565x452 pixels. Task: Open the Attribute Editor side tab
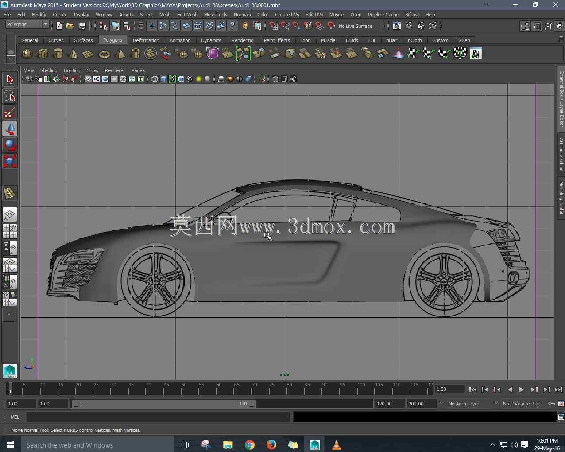pyautogui.click(x=561, y=154)
